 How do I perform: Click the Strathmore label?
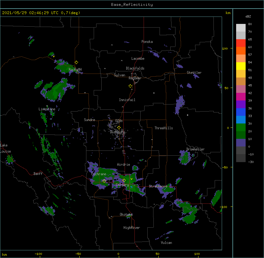(x=158, y=186)
